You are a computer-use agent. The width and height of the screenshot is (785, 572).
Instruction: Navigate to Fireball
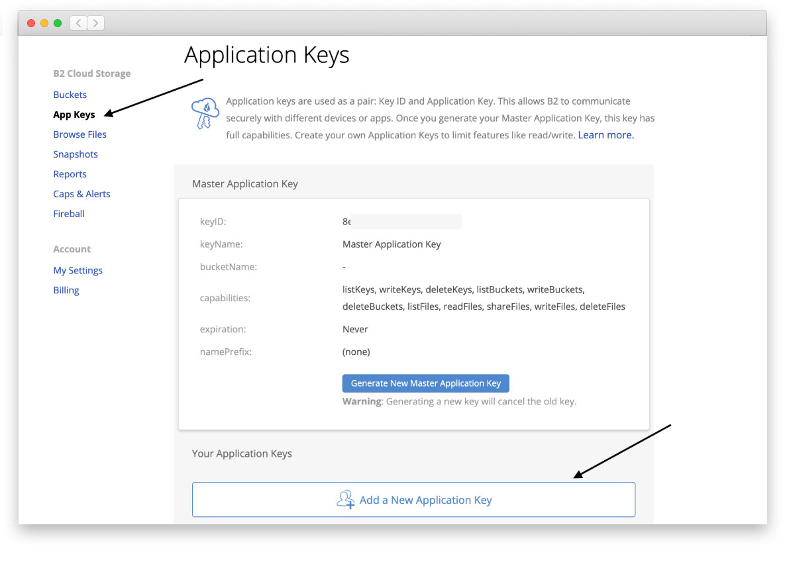click(69, 214)
